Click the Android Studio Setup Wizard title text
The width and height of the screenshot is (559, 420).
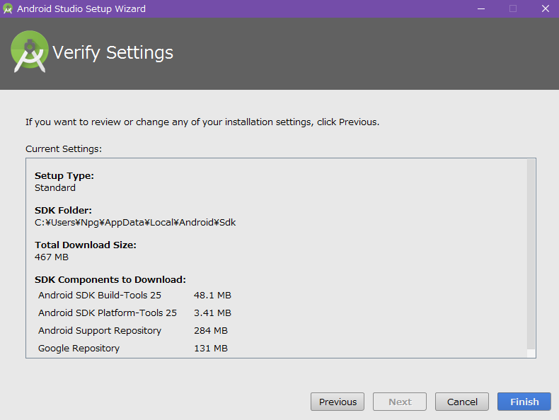click(81, 9)
